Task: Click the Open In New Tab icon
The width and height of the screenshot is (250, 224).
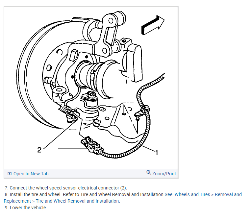Action: click(10, 173)
